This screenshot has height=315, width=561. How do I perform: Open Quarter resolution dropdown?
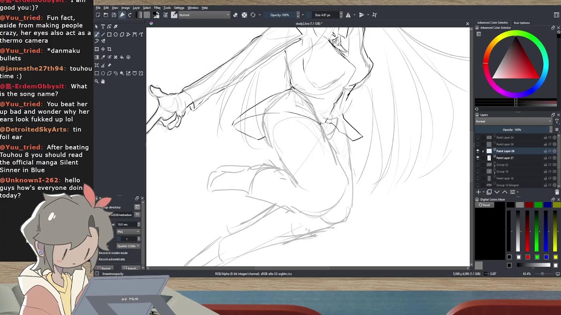[x=128, y=246]
